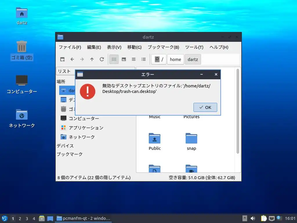Select dartz home in the places sidebar
Image resolution: width=297 pixels, height=223 pixels.
[67, 91]
